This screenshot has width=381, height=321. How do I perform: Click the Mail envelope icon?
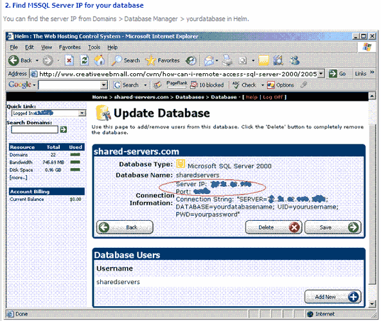click(x=209, y=60)
